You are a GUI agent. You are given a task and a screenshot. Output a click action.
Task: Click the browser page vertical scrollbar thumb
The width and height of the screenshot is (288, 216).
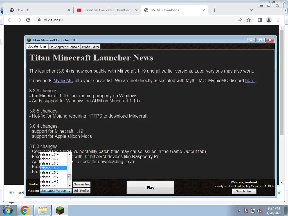coord(282,83)
